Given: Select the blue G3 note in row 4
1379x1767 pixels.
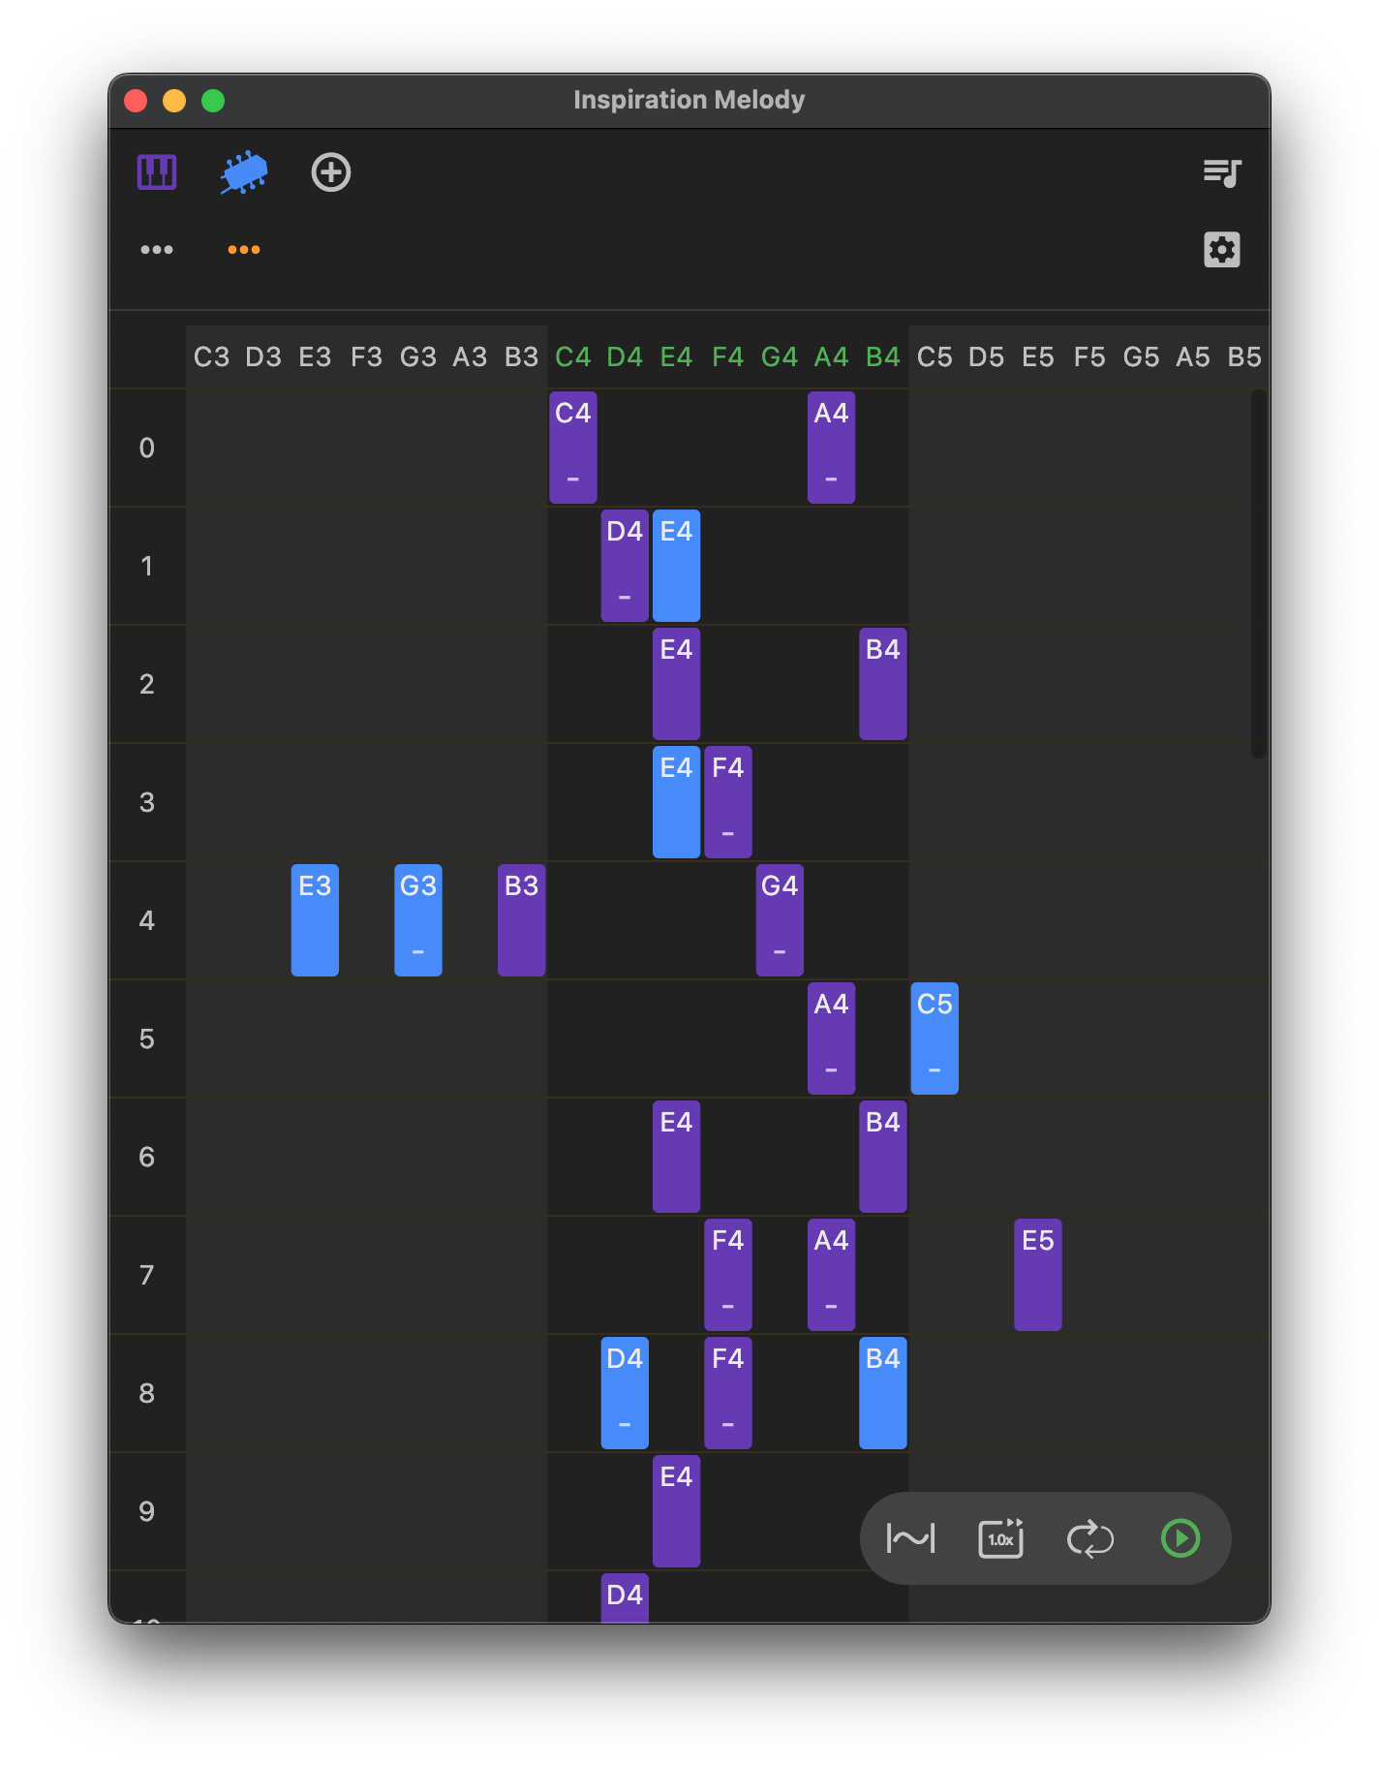Looking at the screenshot, I should (418, 920).
